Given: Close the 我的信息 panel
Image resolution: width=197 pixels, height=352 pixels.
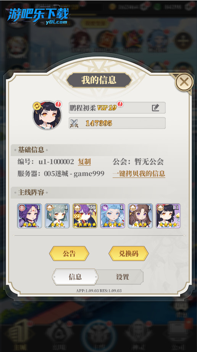Looking at the screenshot, I should pos(184,82).
